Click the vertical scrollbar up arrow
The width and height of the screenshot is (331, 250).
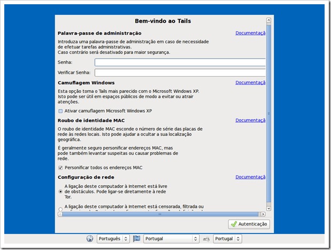pos(269,20)
